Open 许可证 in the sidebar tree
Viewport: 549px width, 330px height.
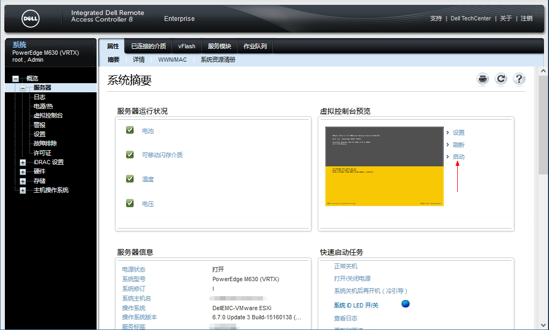[x=42, y=153]
